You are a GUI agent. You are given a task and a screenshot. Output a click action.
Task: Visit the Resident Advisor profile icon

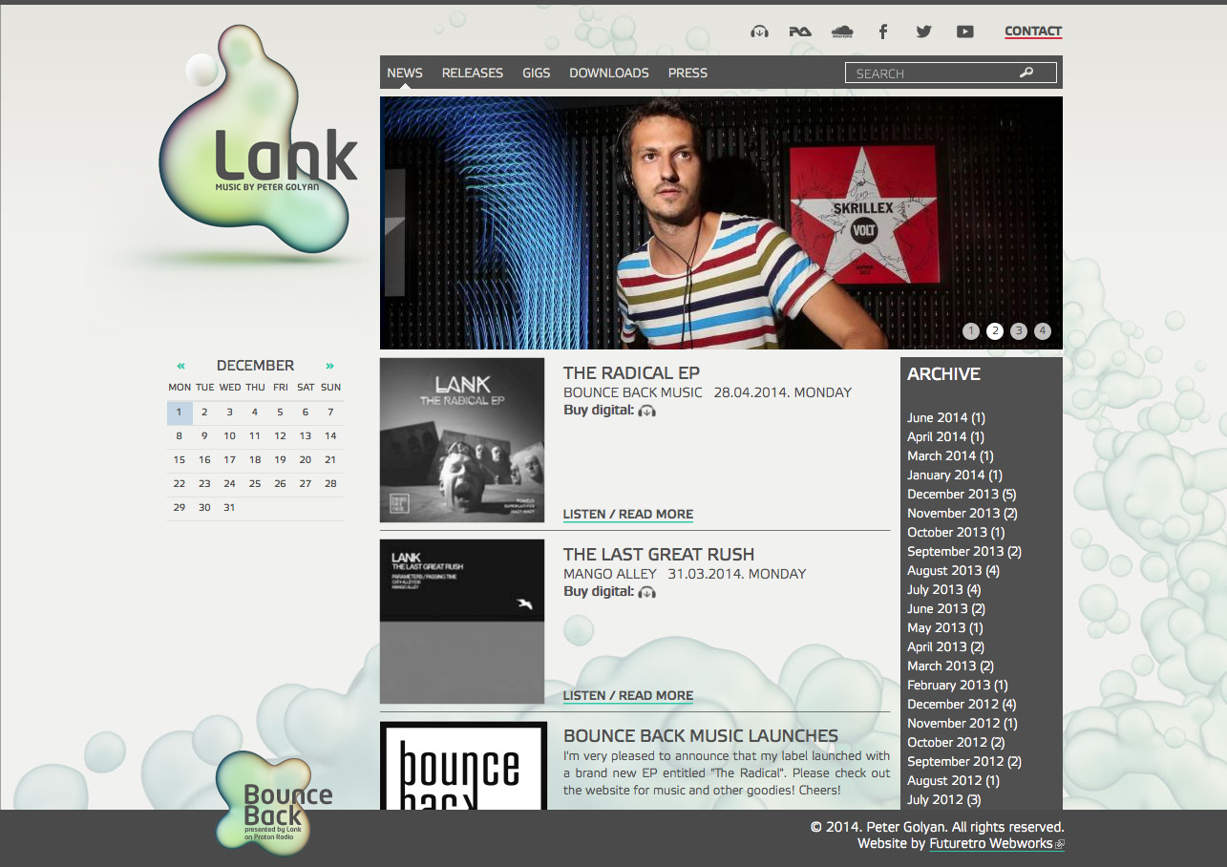799,32
